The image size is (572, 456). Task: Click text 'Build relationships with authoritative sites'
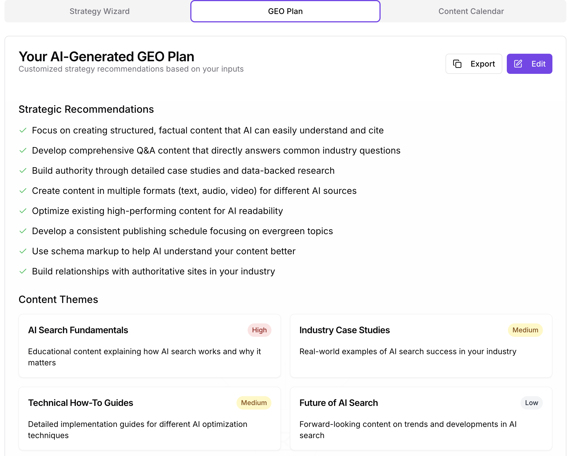coord(119,271)
